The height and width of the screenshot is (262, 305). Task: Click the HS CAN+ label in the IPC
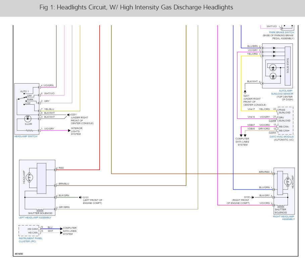point(33,229)
